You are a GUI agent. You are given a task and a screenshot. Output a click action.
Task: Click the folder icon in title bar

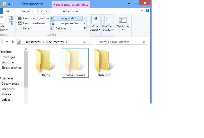click(4, 4)
